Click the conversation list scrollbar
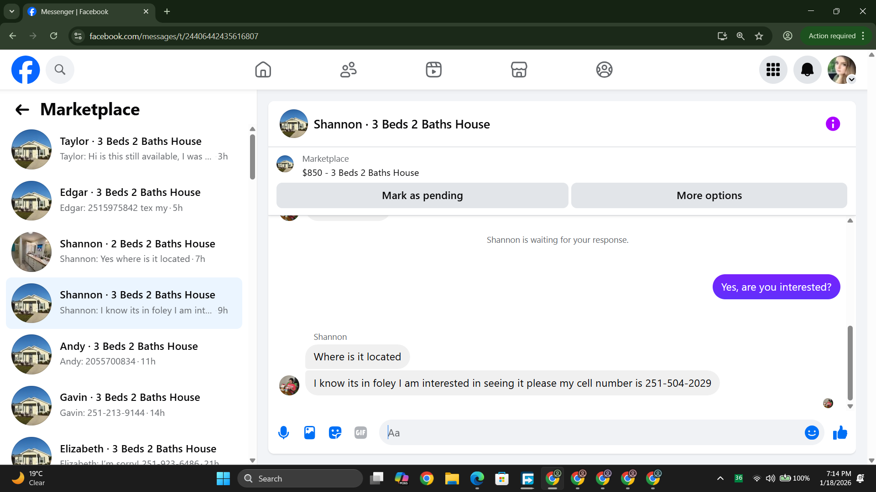This screenshot has width=876, height=492. tap(252, 157)
